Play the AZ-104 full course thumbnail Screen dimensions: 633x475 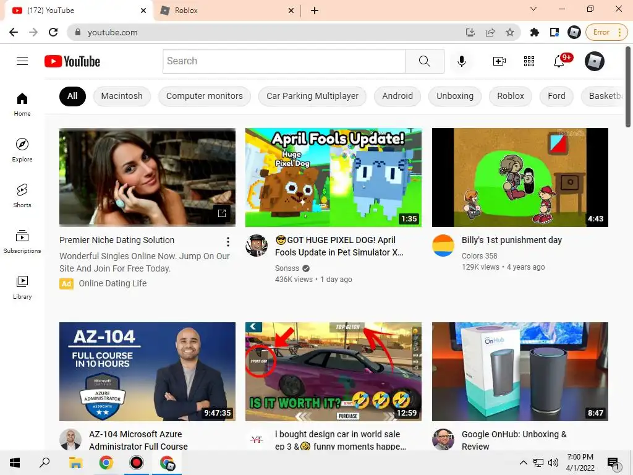tap(147, 372)
